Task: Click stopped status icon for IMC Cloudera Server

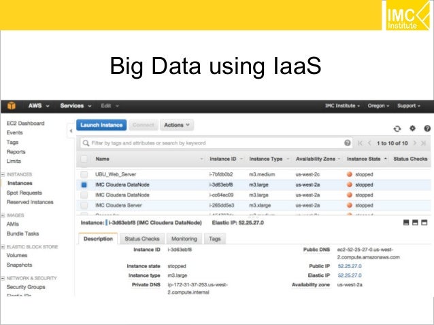Action: 350,205
